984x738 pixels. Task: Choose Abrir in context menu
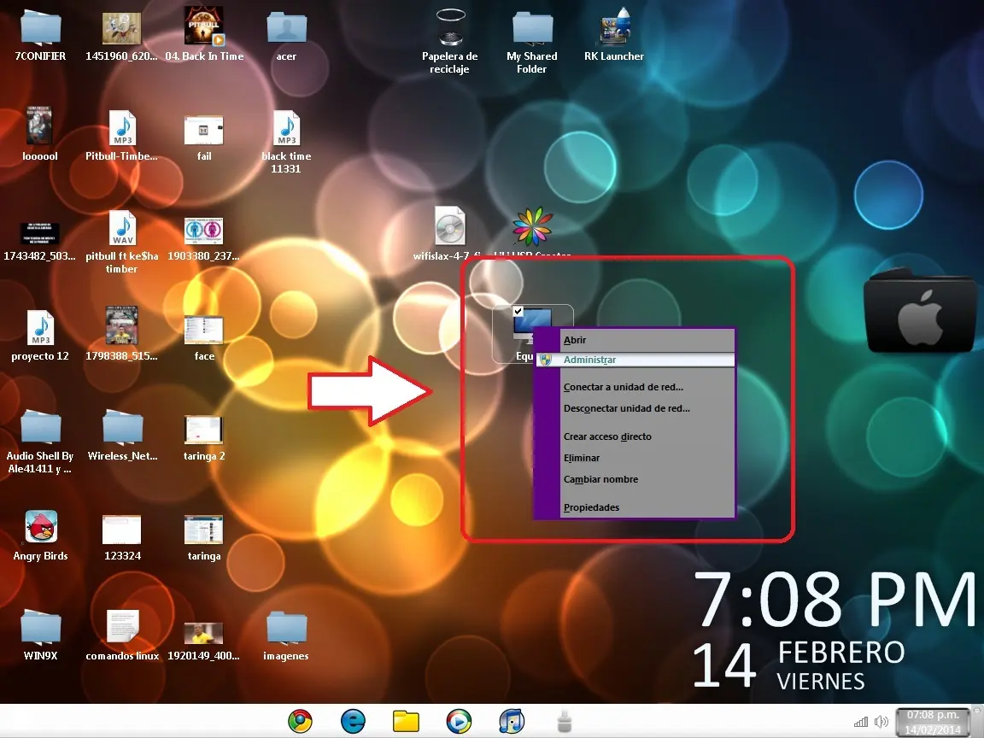(635, 339)
